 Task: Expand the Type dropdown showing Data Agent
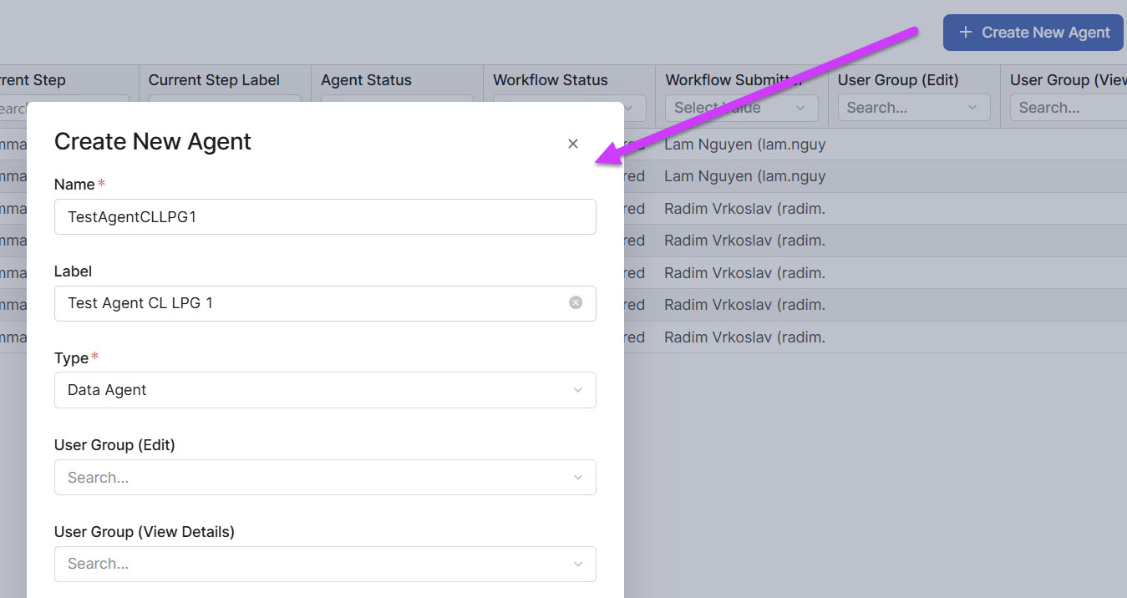click(325, 390)
